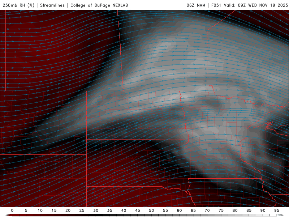Click the dark red arrow tip starting the color bar
This screenshot has height=217, width=289.
[x=8, y=215]
